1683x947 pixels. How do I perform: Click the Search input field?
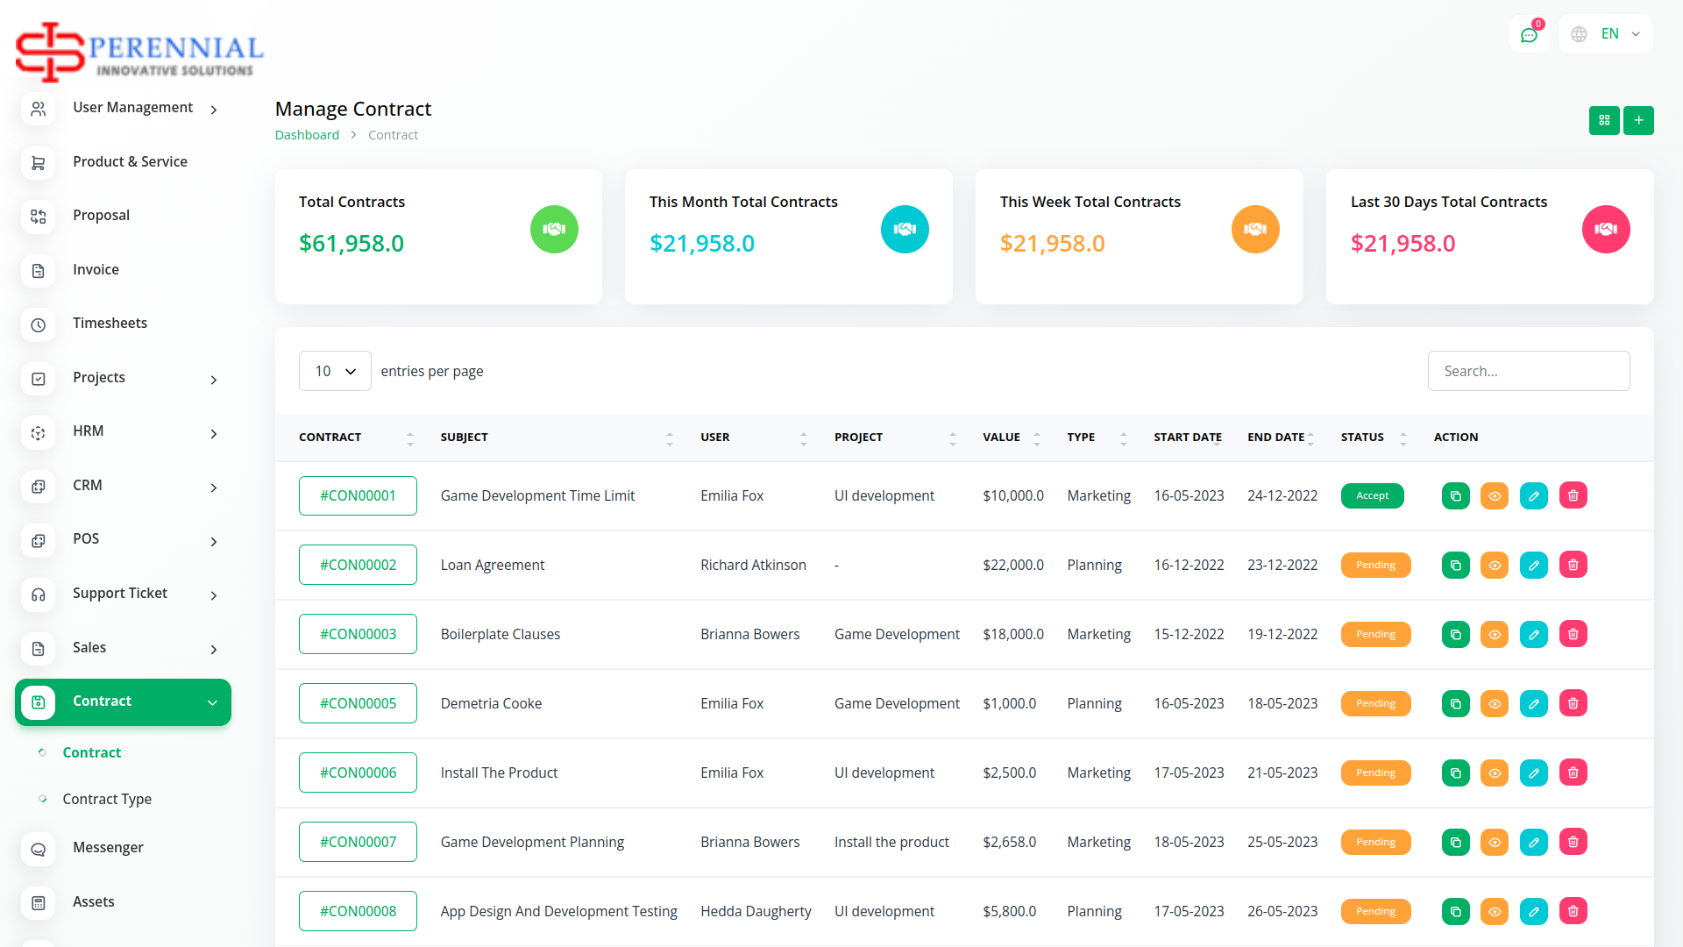tap(1528, 372)
